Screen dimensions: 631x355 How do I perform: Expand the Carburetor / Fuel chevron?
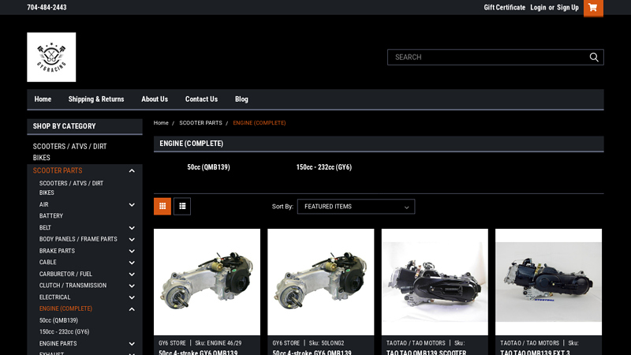pyautogui.click(x=132, y=274)
